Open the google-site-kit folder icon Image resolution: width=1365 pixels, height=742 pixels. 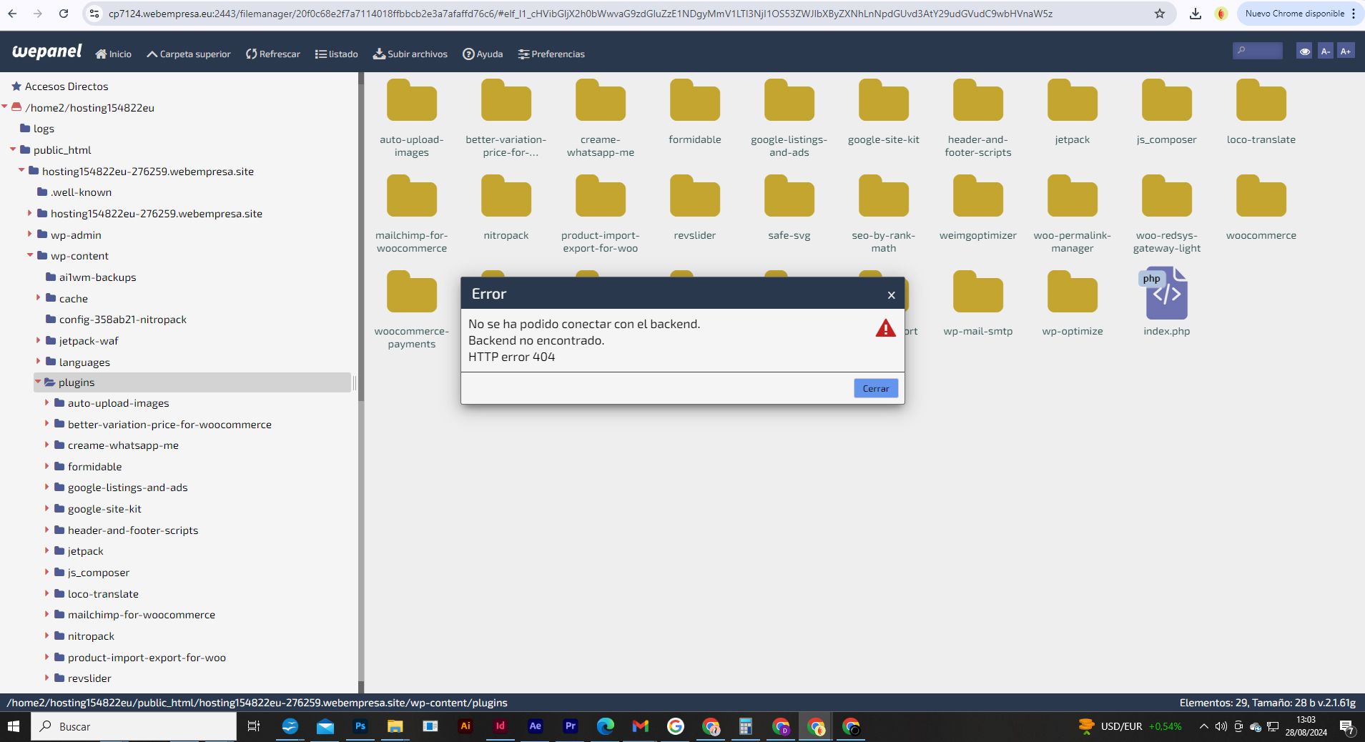coord(884,100)
